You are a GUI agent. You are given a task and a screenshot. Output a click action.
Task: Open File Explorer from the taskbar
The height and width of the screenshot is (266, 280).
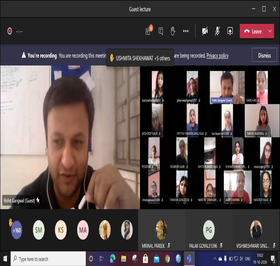(123, 259)
